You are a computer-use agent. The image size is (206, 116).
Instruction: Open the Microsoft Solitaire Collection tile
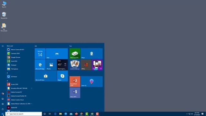click(75, 65)
